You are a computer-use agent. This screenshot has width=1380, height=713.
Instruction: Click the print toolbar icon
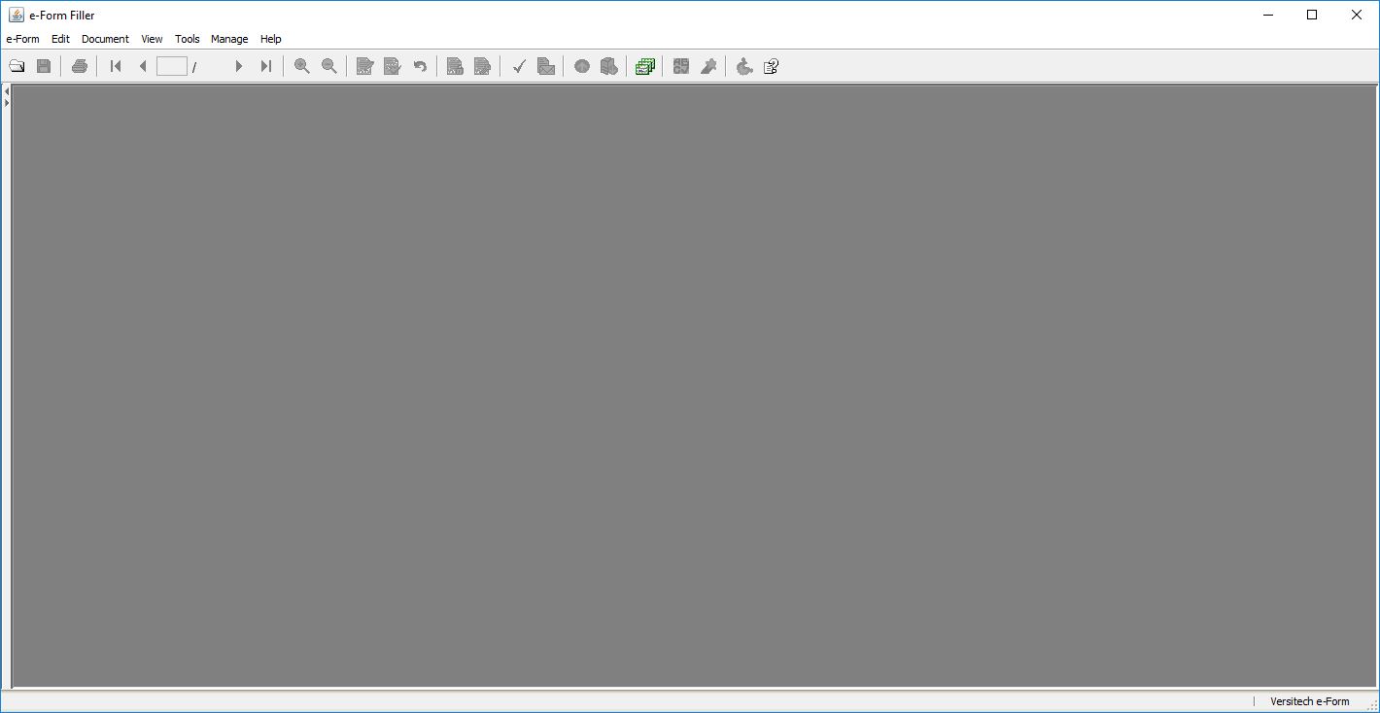(80, 66)
